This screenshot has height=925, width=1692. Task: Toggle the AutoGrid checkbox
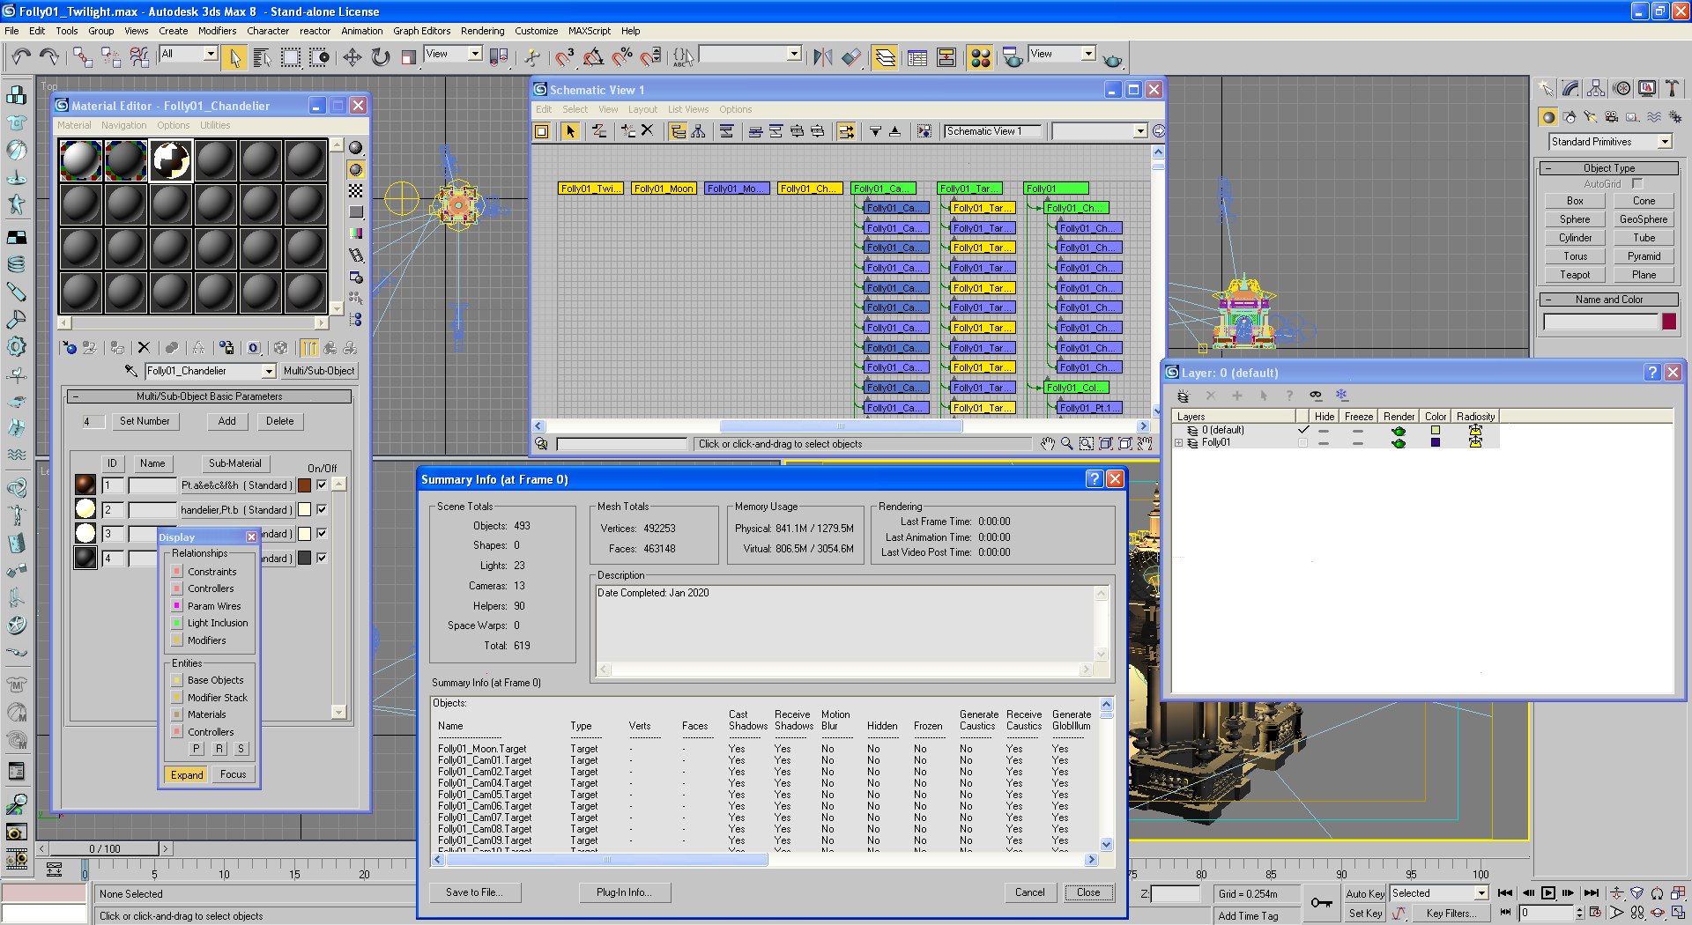point(1637,184)
